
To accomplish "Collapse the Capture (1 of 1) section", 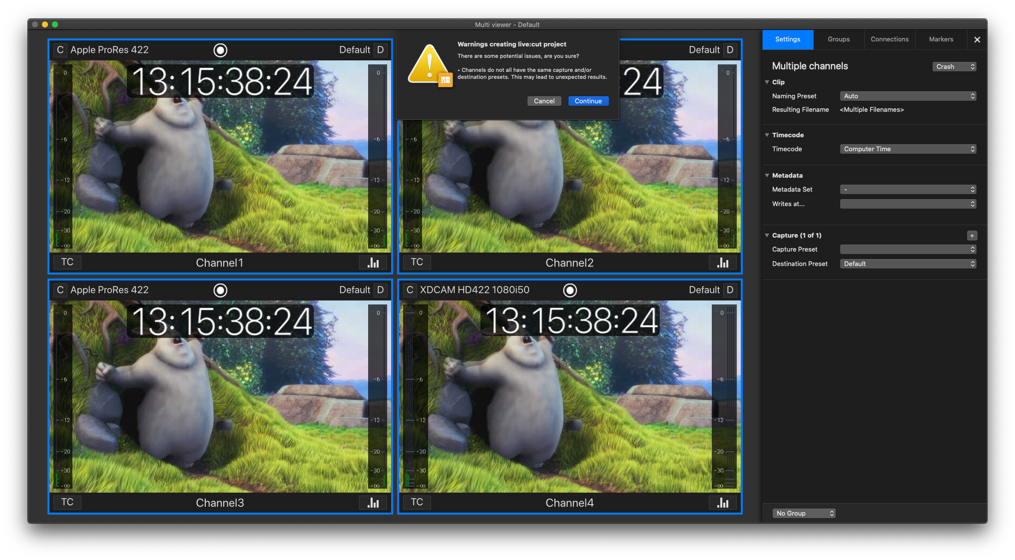I will 767,235.
